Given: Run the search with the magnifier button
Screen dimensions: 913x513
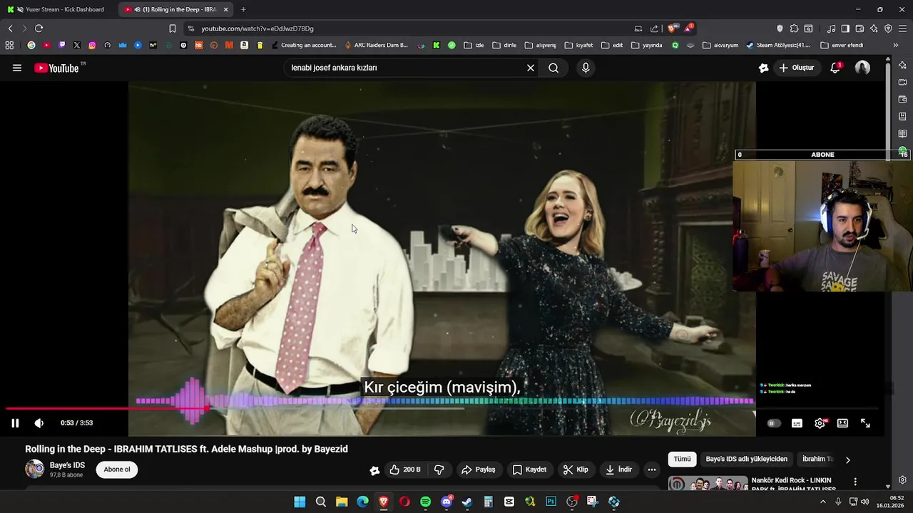Looking at the screenshot, I should [554, 68].
